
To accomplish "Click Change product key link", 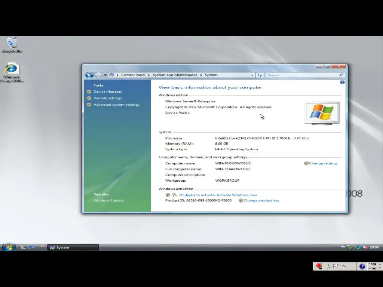I will point(261,200).
